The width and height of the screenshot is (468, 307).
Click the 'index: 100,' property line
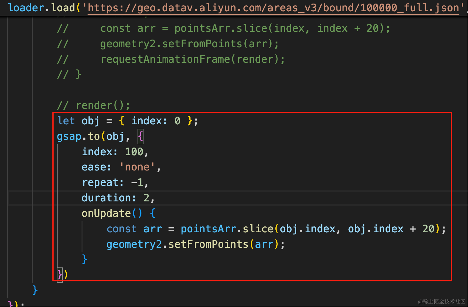click(115, 152)
